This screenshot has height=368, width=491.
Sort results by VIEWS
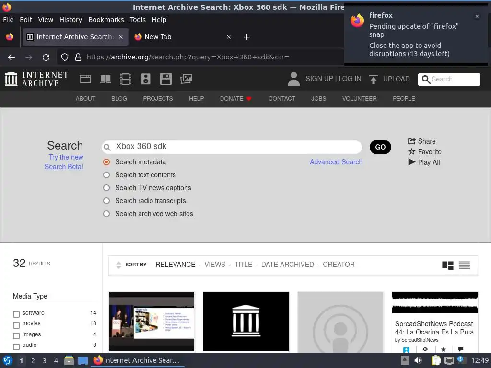coord(215,264)
